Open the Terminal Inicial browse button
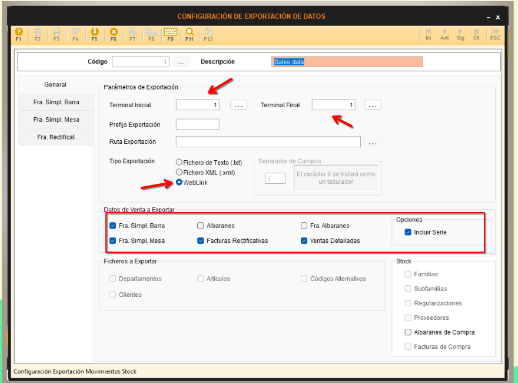 pyautogui.click(x=238, y=105)
